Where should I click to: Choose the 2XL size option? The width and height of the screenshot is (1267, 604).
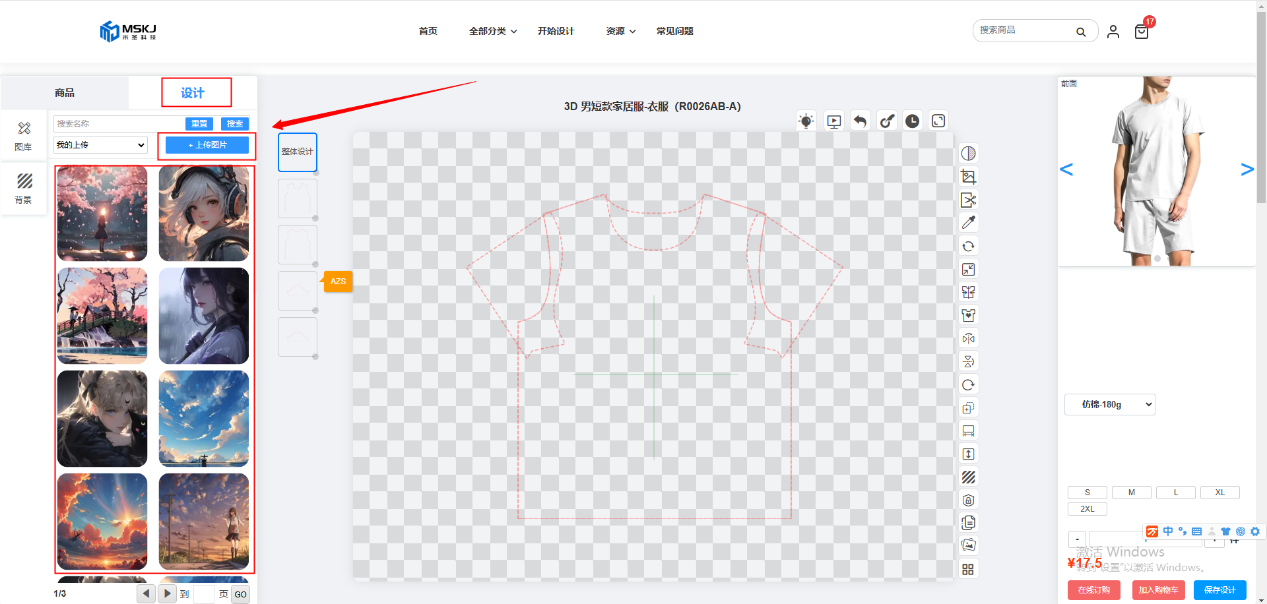pyautogui.click(x=1087, y=509)
